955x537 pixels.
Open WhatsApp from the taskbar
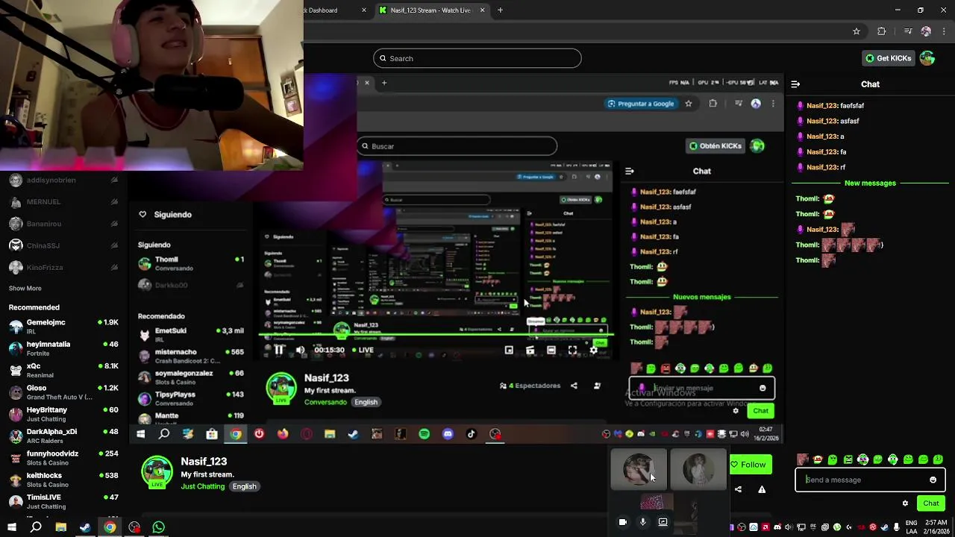coord(158,527)
